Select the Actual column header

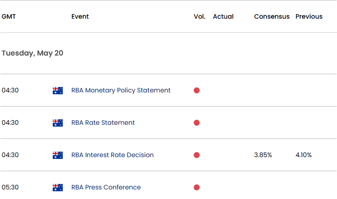coord(223,16)
